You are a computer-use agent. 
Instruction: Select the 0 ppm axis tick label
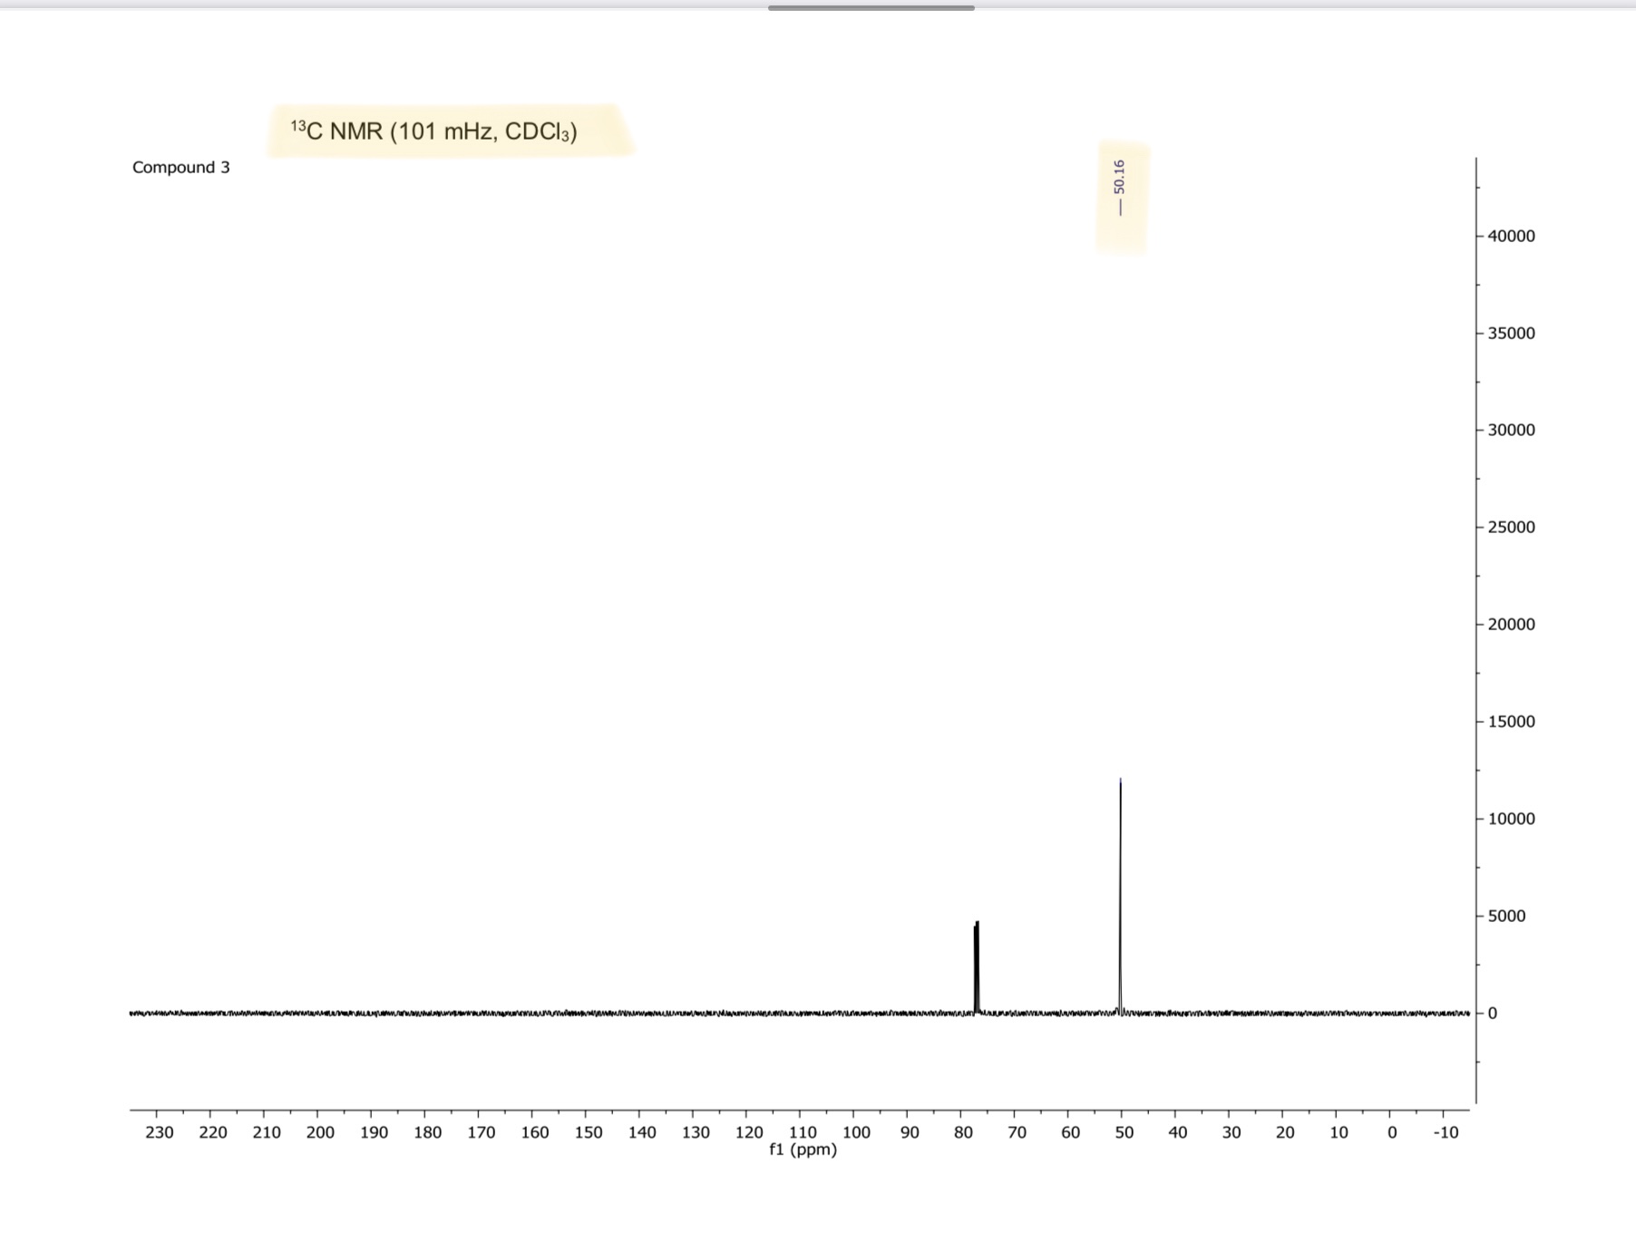(1393, 1131)
